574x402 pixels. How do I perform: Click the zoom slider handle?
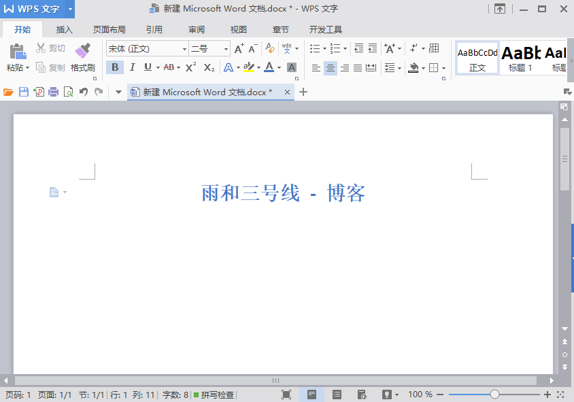point(494,395)
